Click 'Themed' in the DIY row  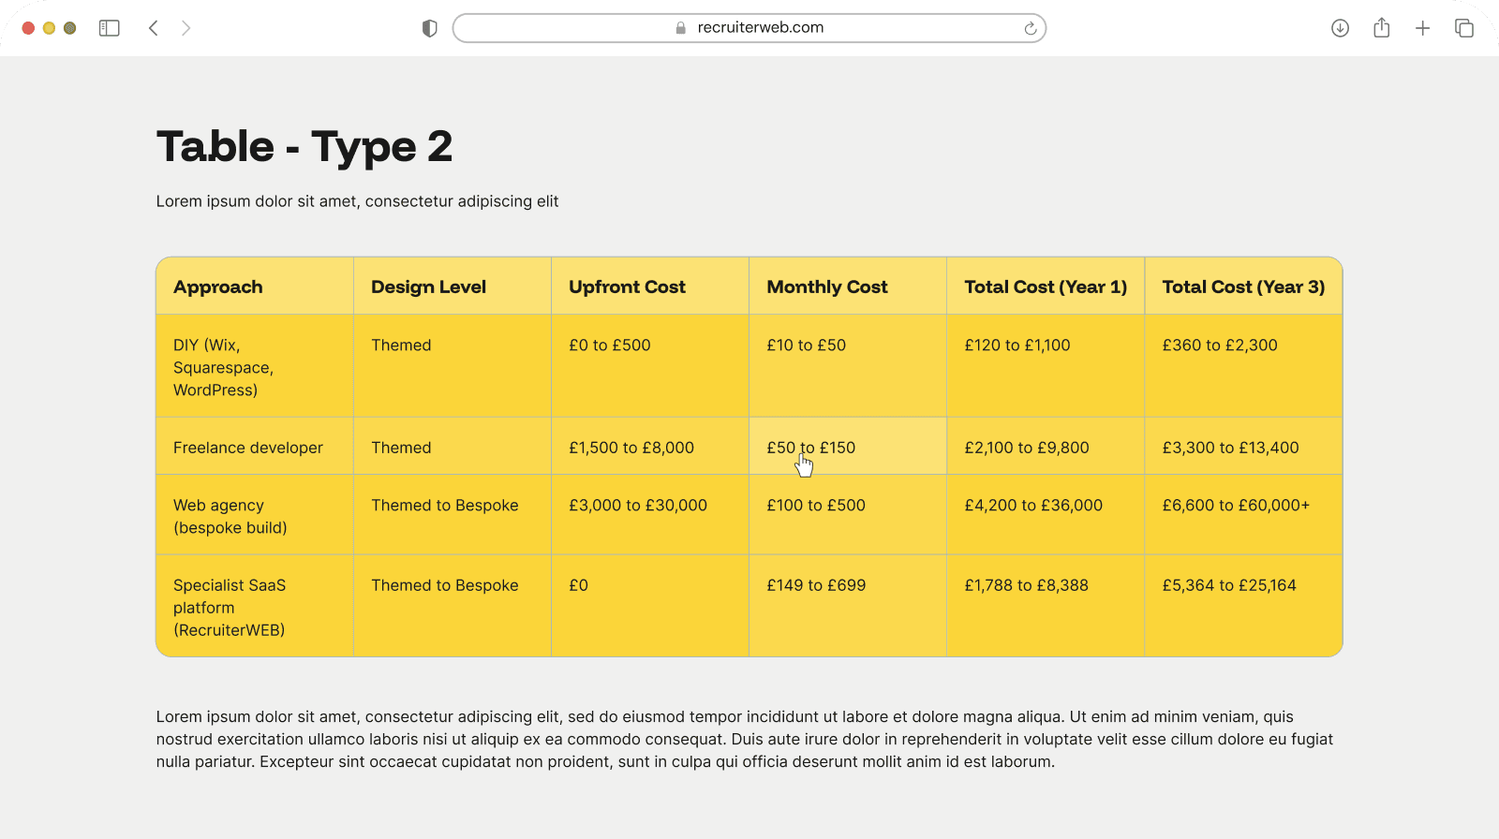click(453, 366)
